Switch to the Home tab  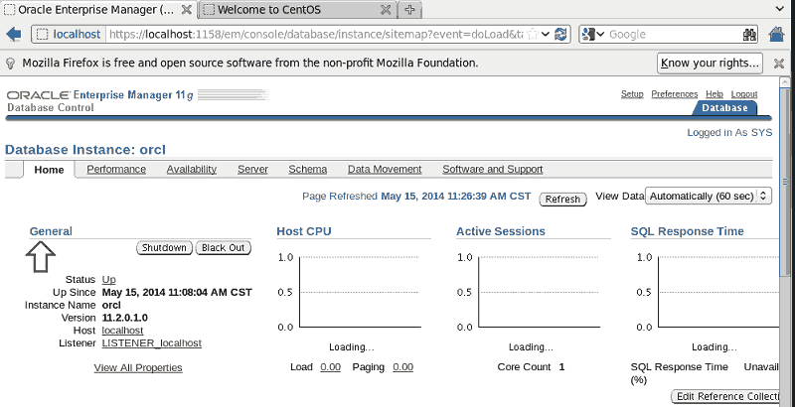pos(49,170)
